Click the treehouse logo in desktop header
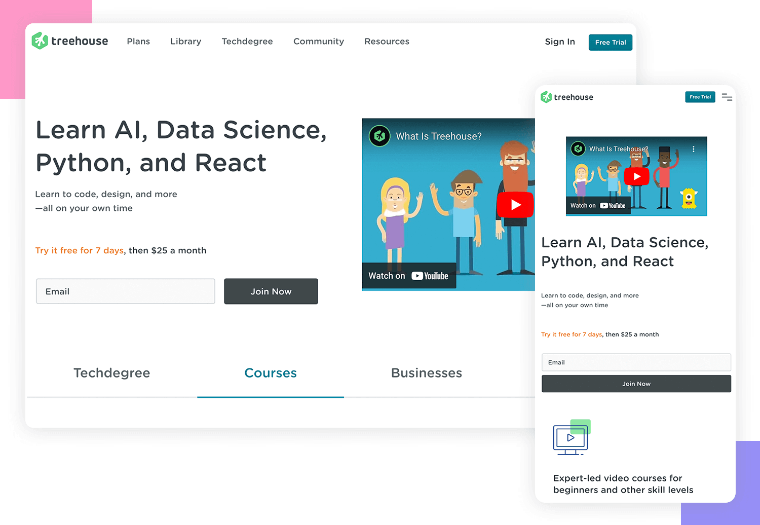Image resolution: width=760 pixels, height=525 pixels. point(70,41)
